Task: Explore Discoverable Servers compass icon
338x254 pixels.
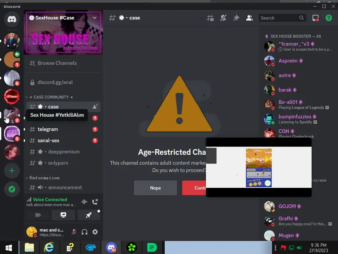Action: 12,189
